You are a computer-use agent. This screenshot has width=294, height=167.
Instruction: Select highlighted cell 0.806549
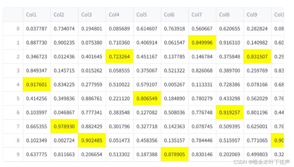click(x=147, y=98)
